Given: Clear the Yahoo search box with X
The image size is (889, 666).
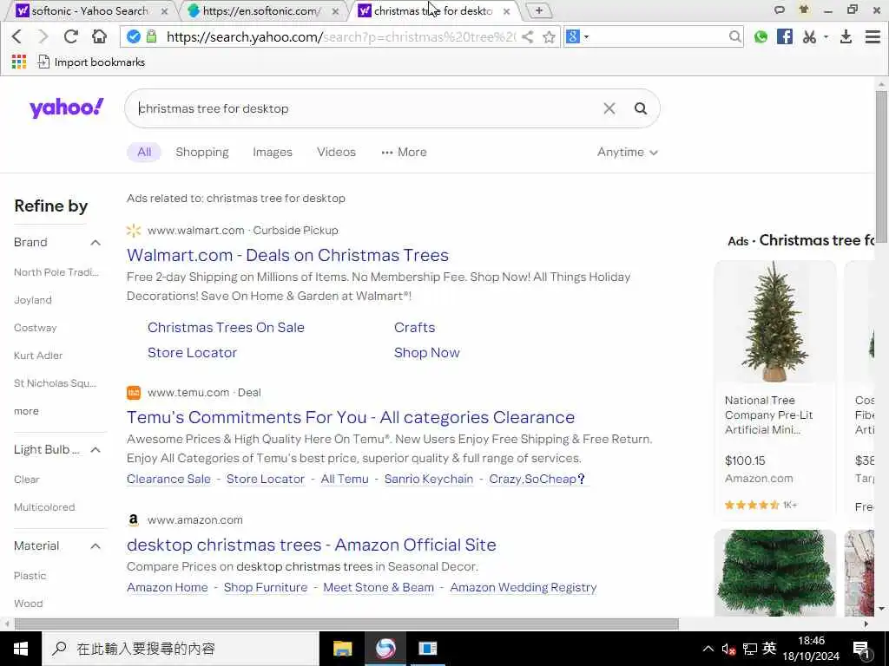Looking at the screenshot, I should pyautogui.click(x=609, y=108).
